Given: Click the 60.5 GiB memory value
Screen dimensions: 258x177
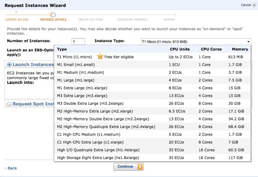Looking at the screenshot, I should pyautogui.click(x=236, y=150).
